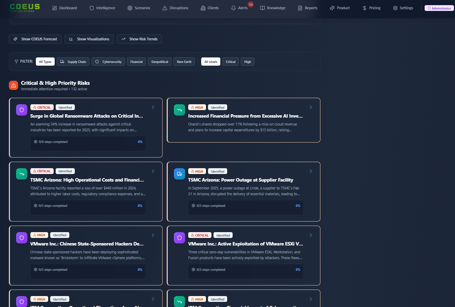Navigate to Scenarios

pyautogui.click(x=139, y=8)
